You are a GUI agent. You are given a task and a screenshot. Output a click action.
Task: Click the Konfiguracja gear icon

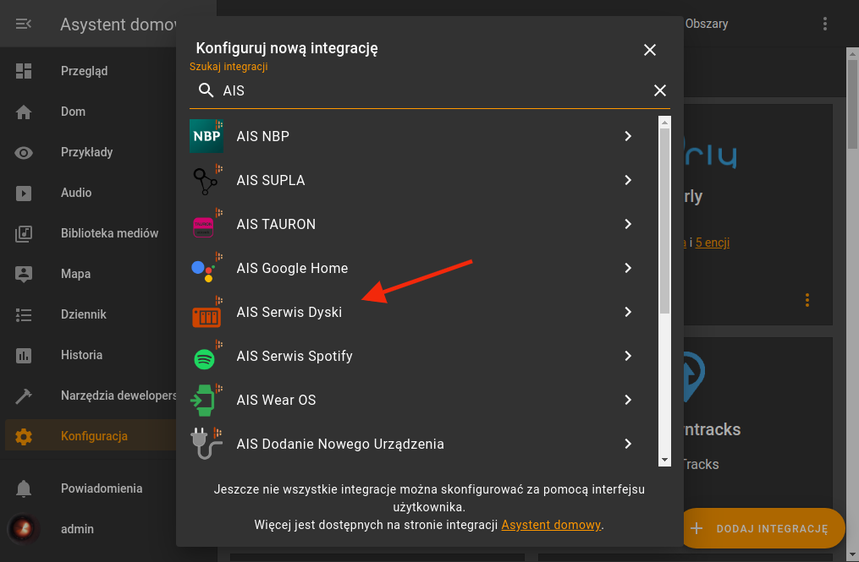coord(24,436)
